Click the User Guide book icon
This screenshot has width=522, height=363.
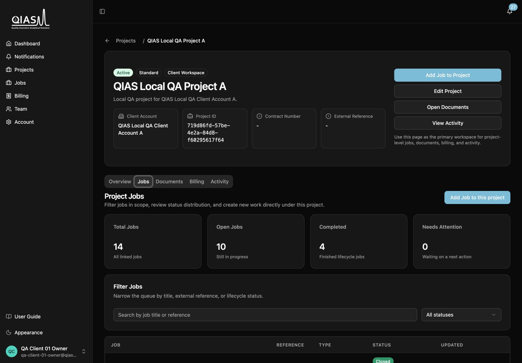(x=9, y=317)
